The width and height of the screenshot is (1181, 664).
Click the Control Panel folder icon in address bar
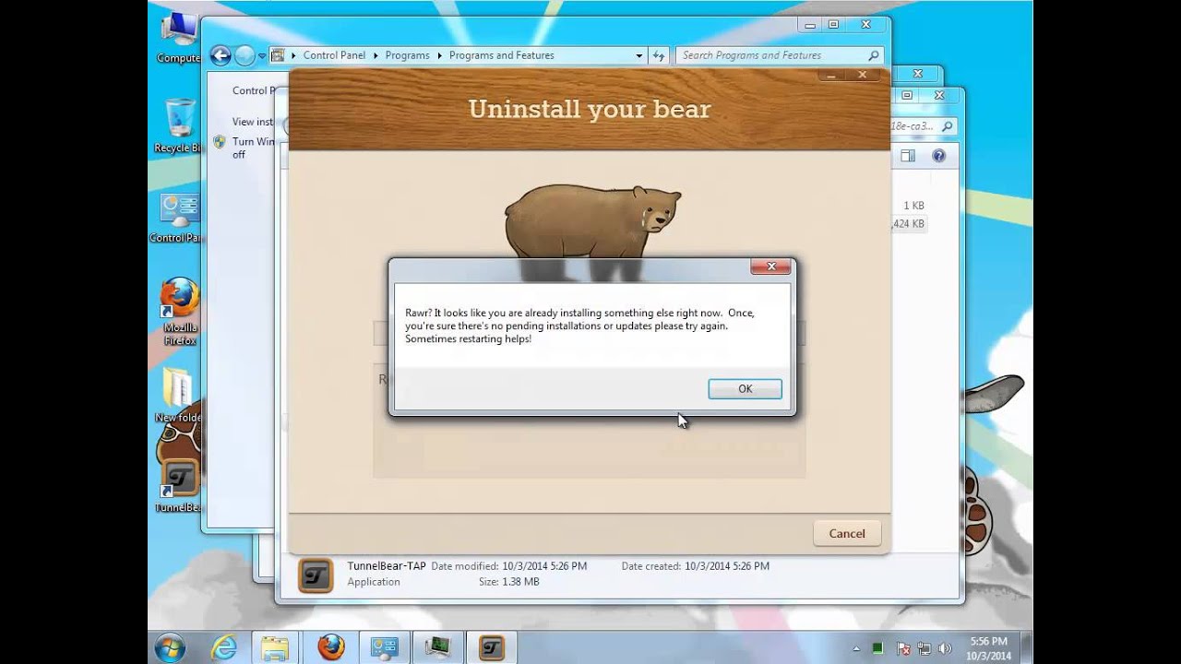[x=278, y=55]
